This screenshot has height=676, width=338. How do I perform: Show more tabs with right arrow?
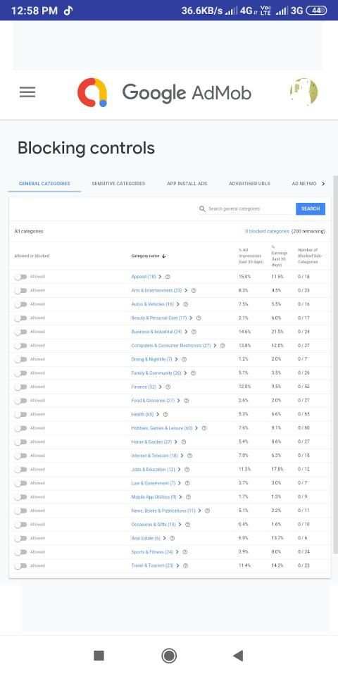pyautogui.click(x=323, y=184)
